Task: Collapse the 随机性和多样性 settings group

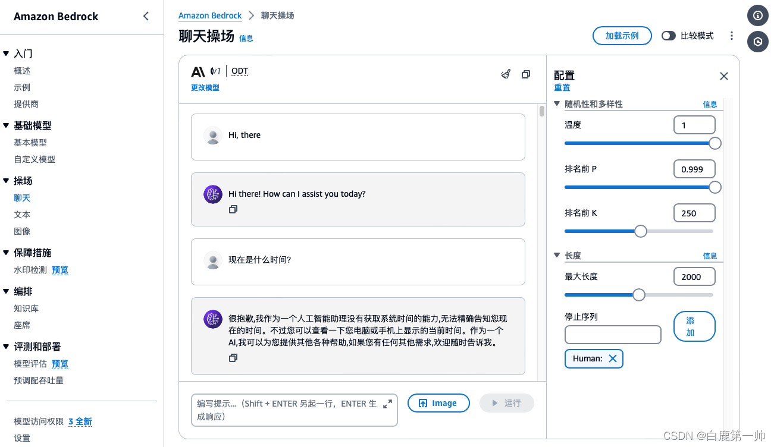Action: click(x=557, y=104)
